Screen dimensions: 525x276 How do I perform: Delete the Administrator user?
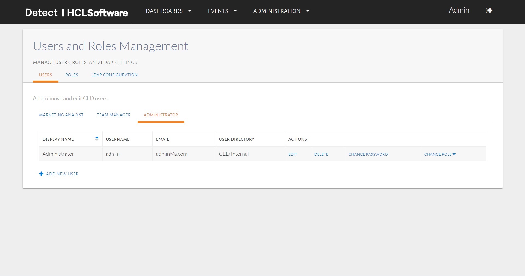321,154
